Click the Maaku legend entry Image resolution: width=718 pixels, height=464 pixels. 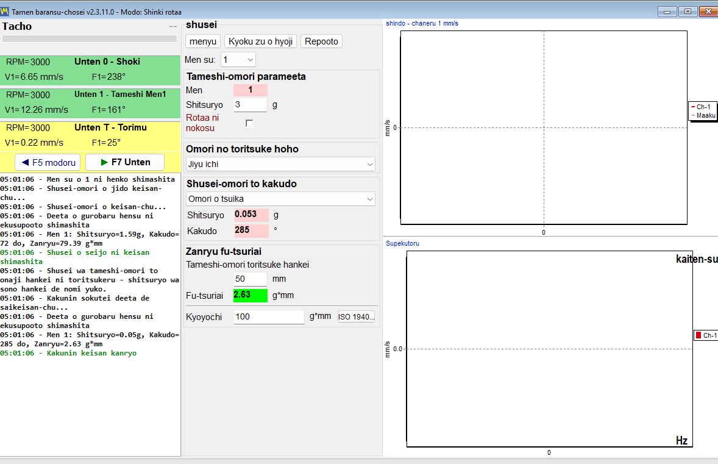[703, 115]
